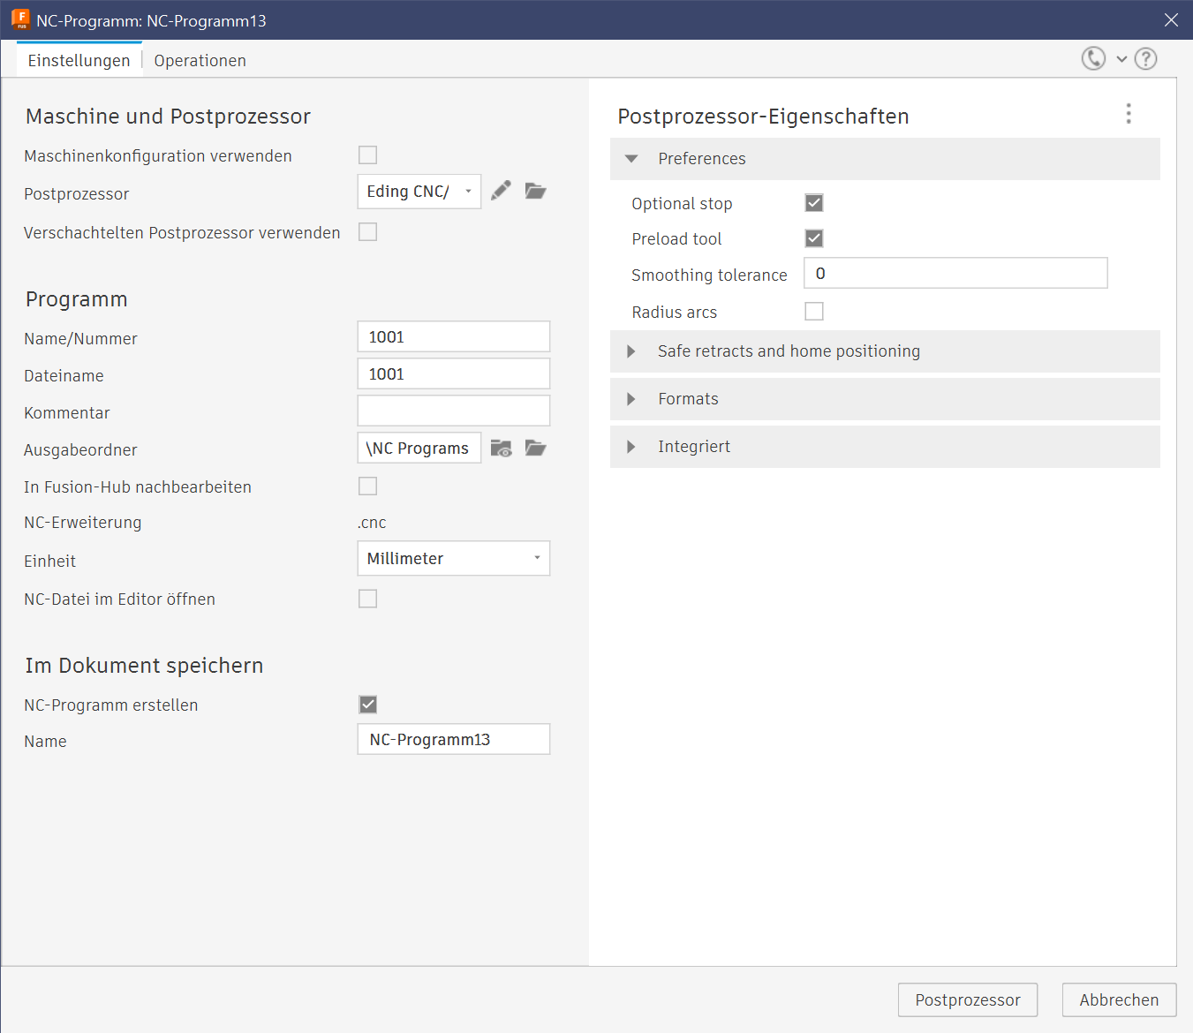Switch to the Einstellungen tab
Screen dimensions: 1193x1033
[79, 60]
